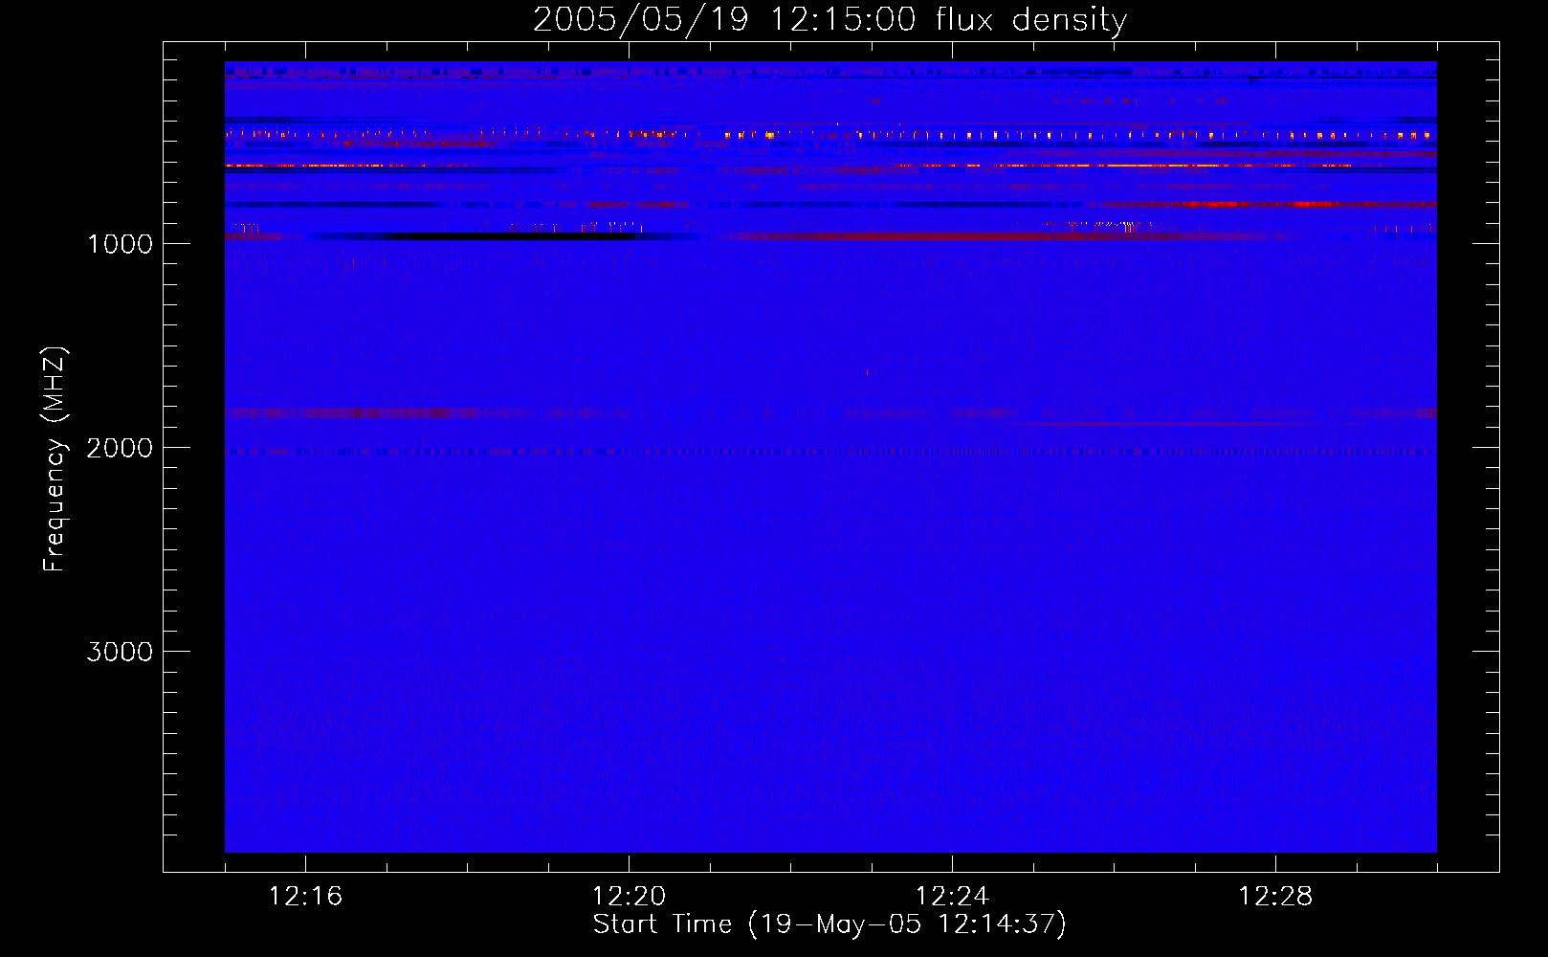Screen dimensions: 1548x957
Task: Click the 2000 frequency tick label
Action: (x=120, y=448)
